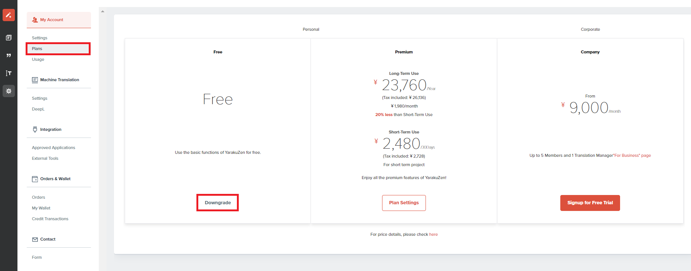Open the text cursor tool icon

pos(9,73)
